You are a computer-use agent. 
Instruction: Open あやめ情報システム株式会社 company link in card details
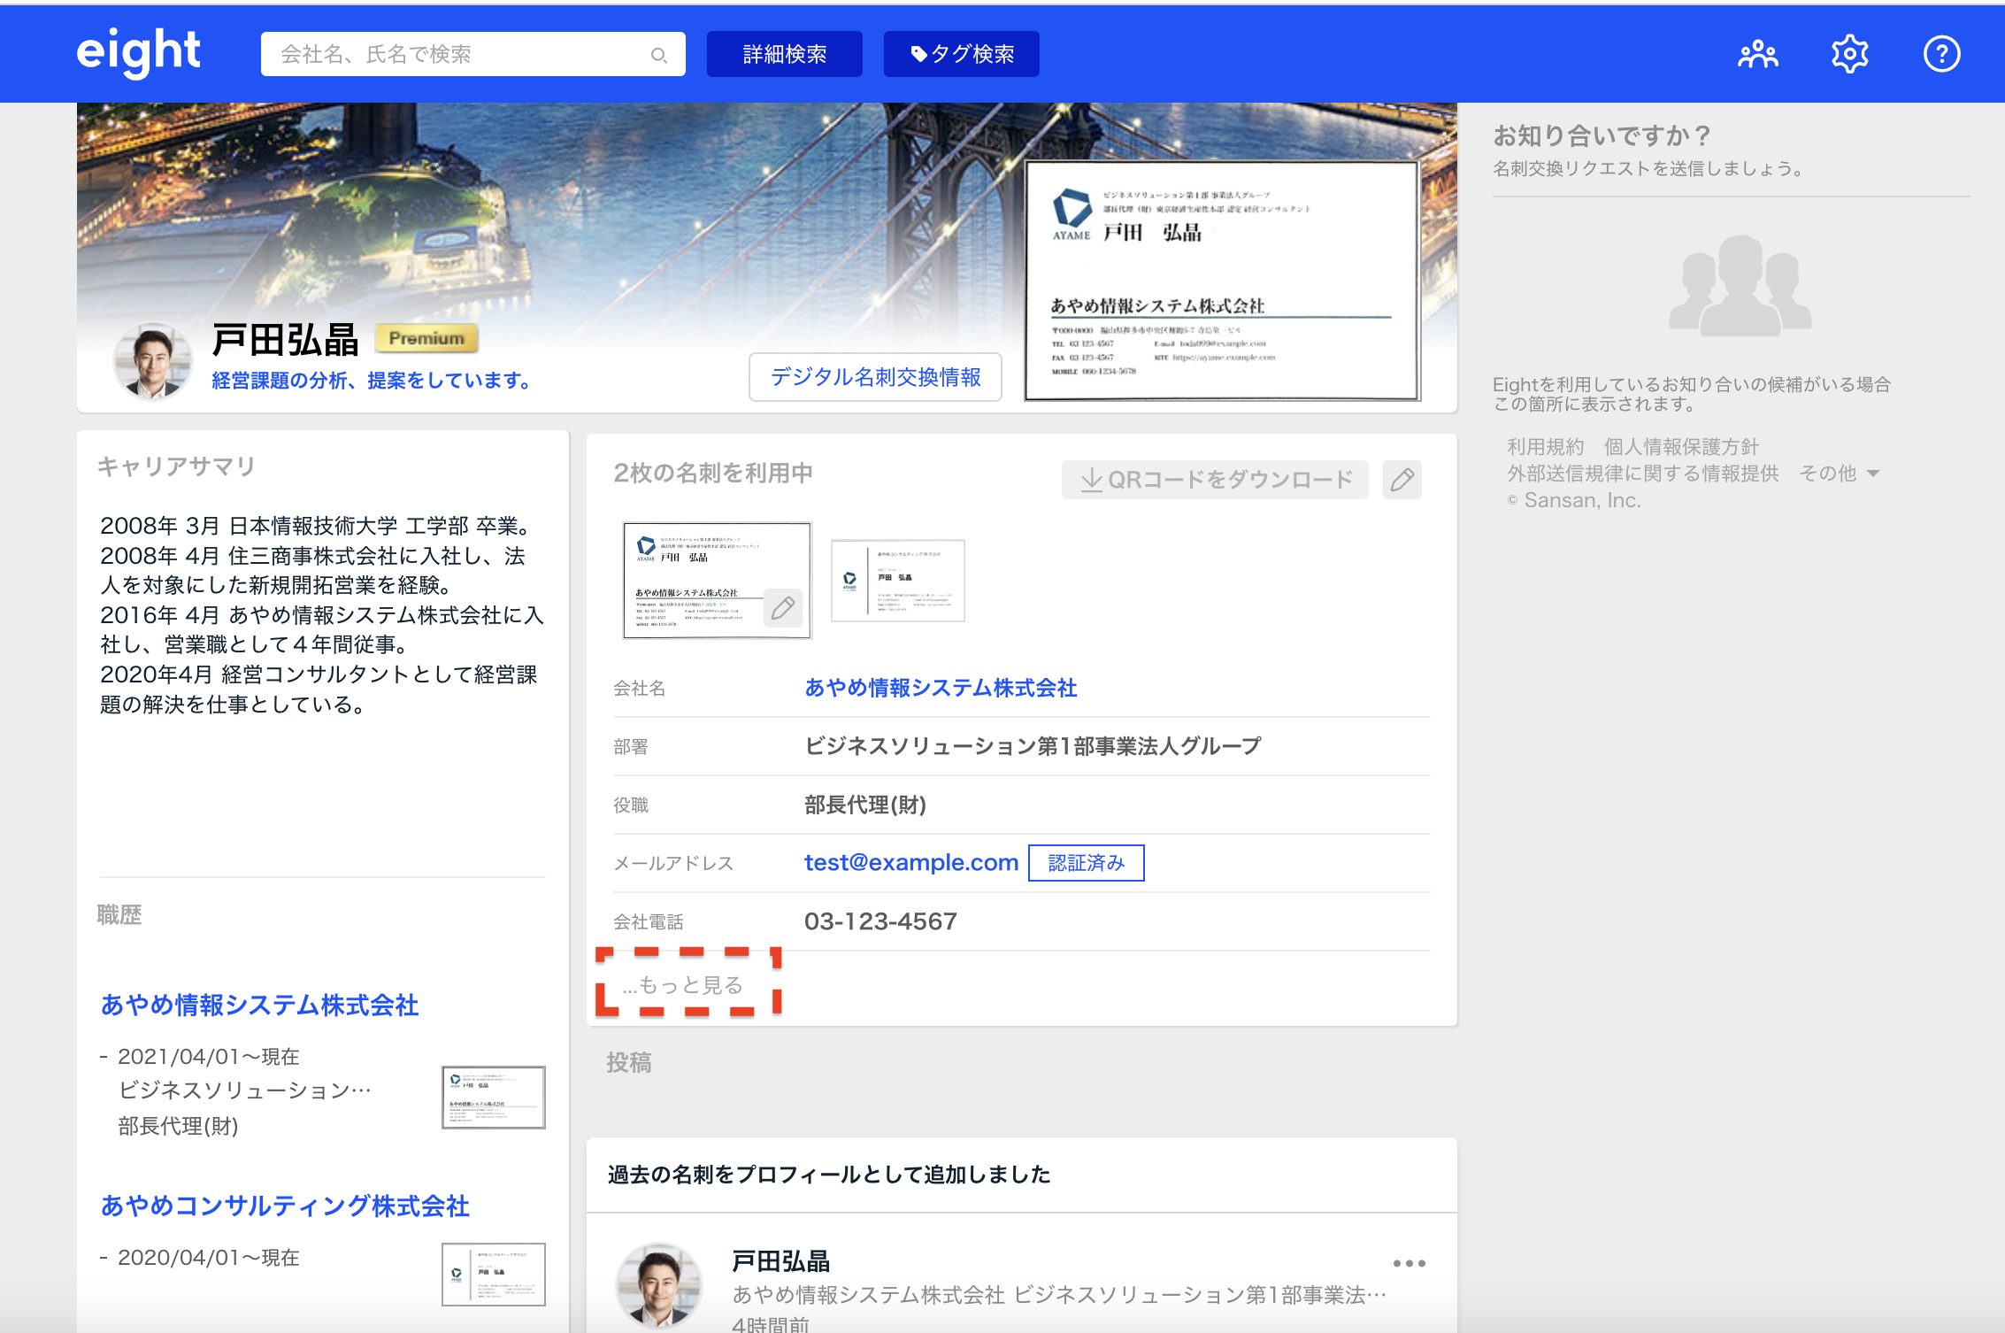941,688
